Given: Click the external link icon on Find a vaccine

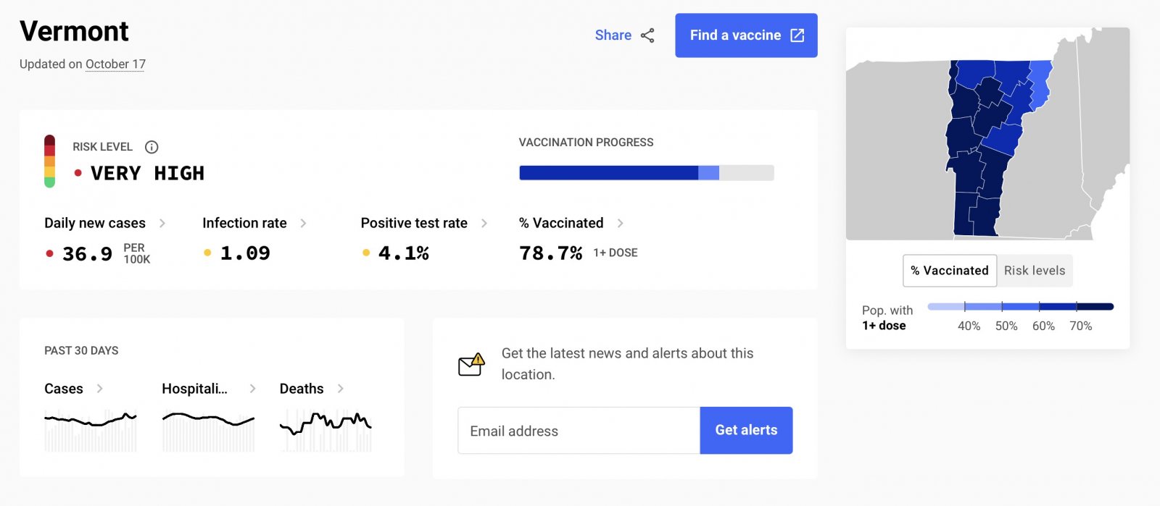Looking at the screenshot, I should coord(797,35).
